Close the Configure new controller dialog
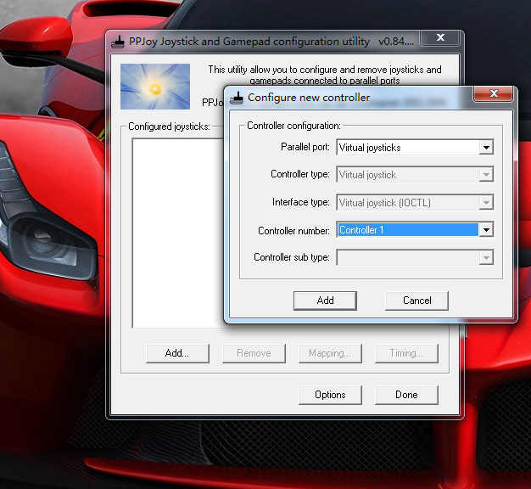 click(x=494, y=93)
